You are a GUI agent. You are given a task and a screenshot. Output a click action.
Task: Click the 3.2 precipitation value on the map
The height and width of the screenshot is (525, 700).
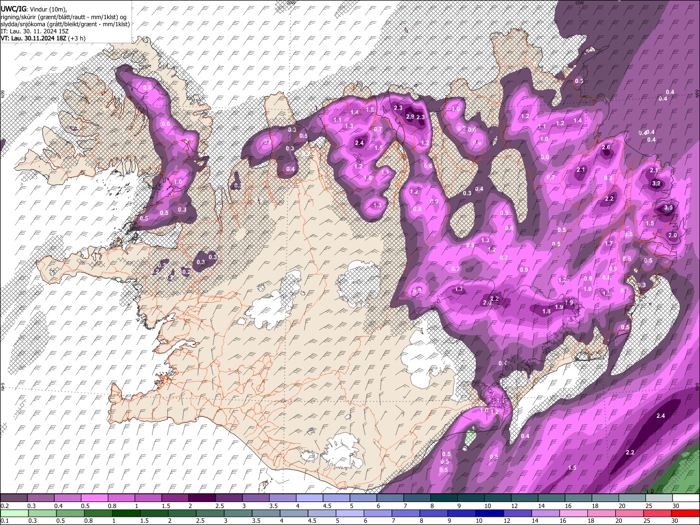coord(657,184)
